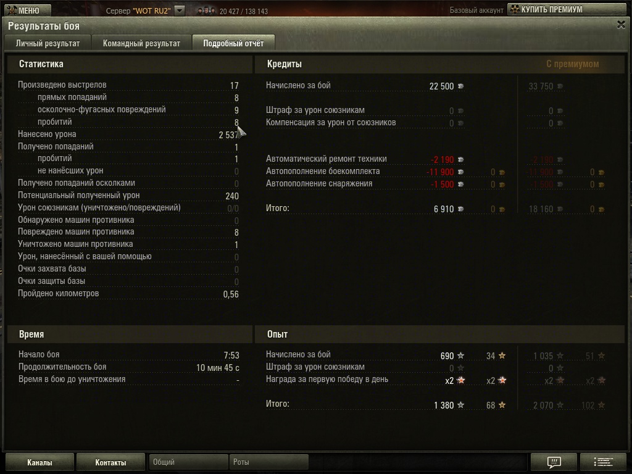The height and width of the screenshot is (474, 632).
Task: Click the gold icon in Итого credits row
Action: pos(502,209)
